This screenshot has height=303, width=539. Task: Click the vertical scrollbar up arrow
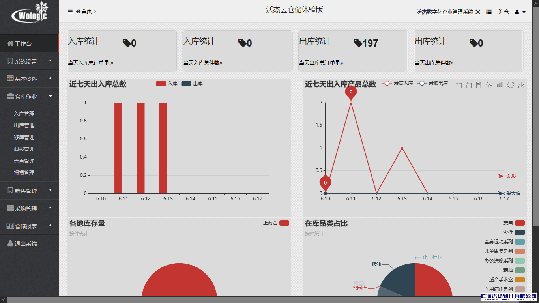[536, 2]
